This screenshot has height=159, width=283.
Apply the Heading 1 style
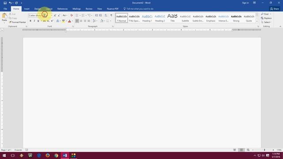click(147, 18)
